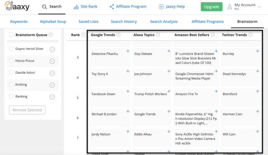Add Brentford to queue

click(x=258, y=91)
